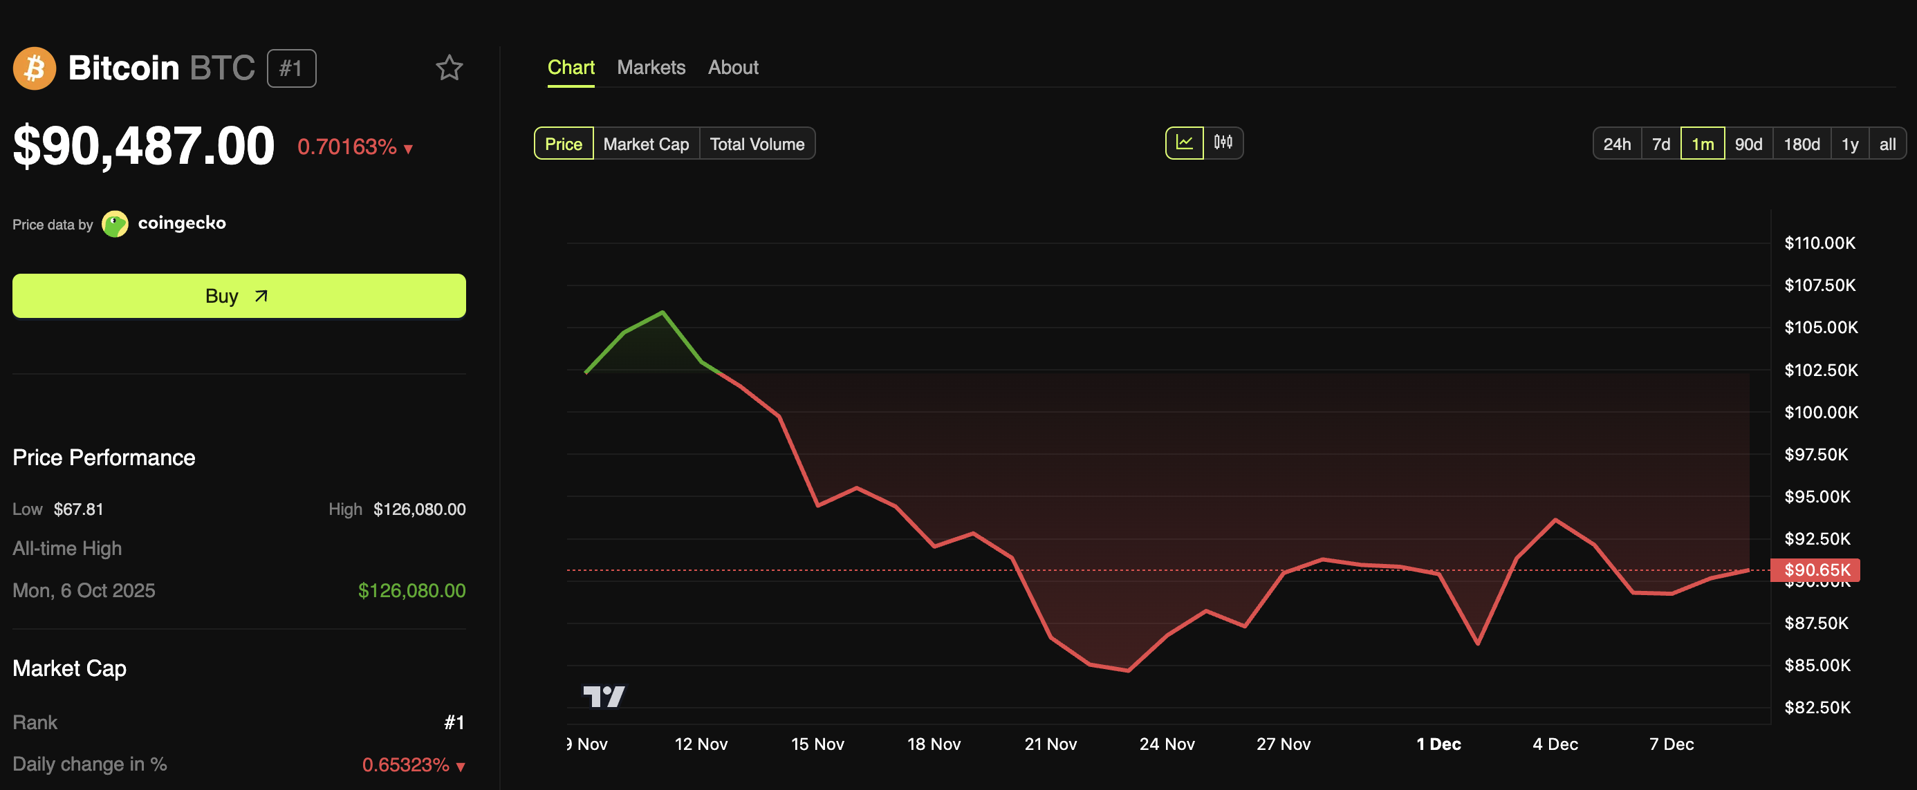Click the #1 rank badge next to BTC
Screen dimensions: 1917x790
(291, 68)
